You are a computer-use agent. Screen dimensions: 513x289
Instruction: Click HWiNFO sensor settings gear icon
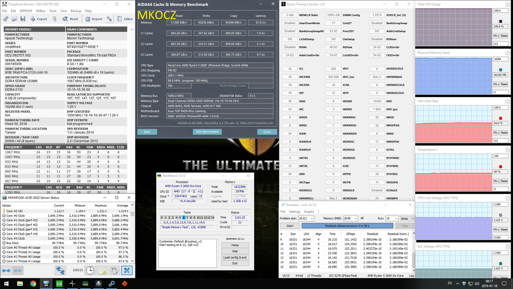[115, 271]
